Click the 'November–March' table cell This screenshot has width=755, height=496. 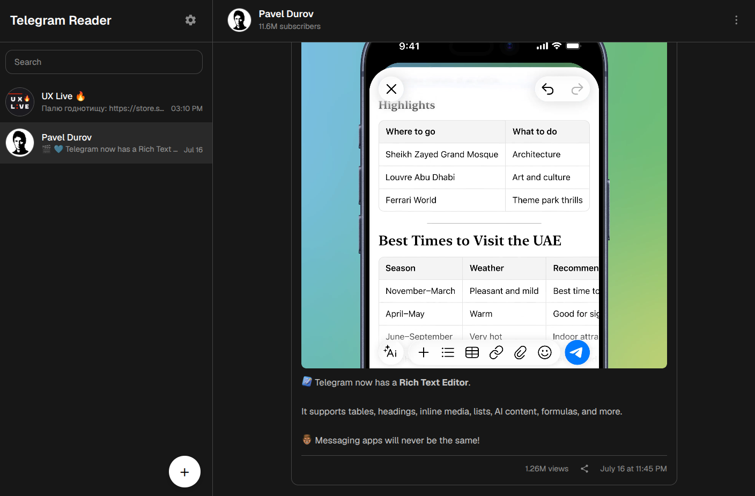click(420, 291)
